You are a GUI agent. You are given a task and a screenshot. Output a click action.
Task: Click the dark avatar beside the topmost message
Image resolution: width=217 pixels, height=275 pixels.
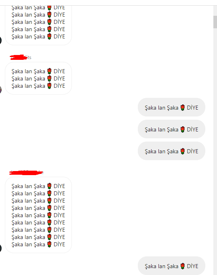[x=0, y=40]
